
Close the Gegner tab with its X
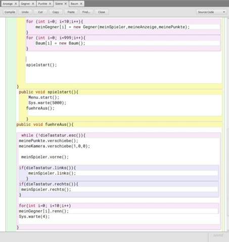33,4
